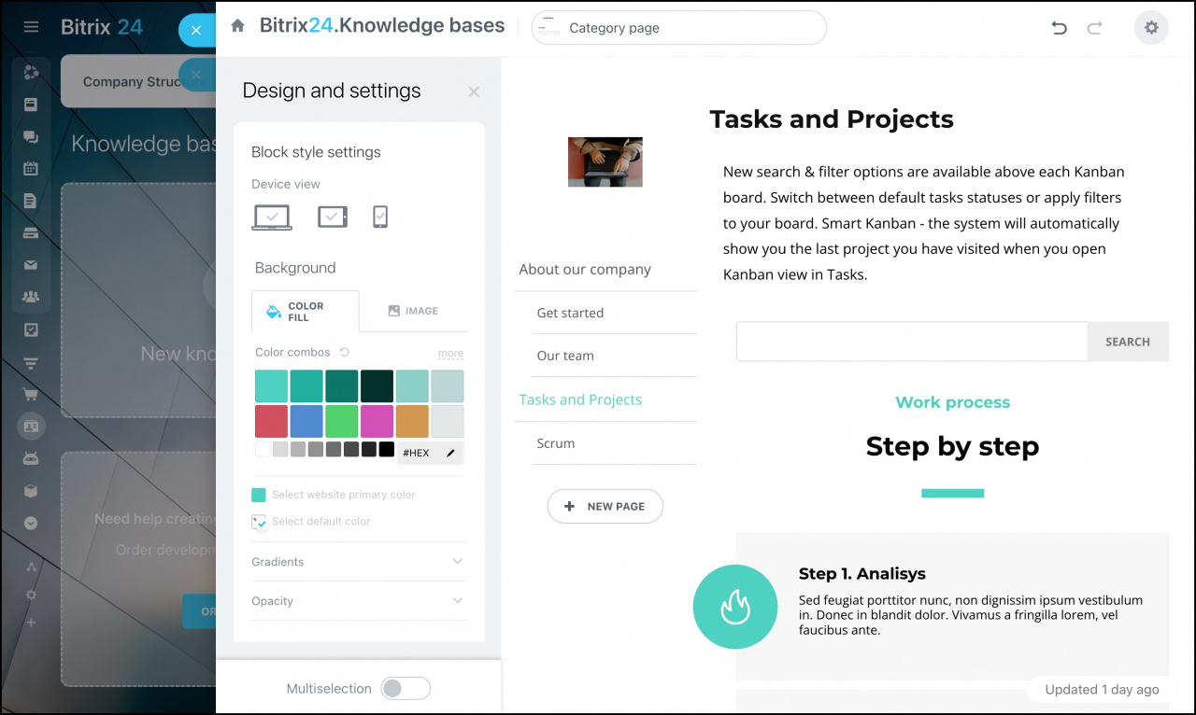Open the small gear icon in the left sidebar

click(31, 595)
